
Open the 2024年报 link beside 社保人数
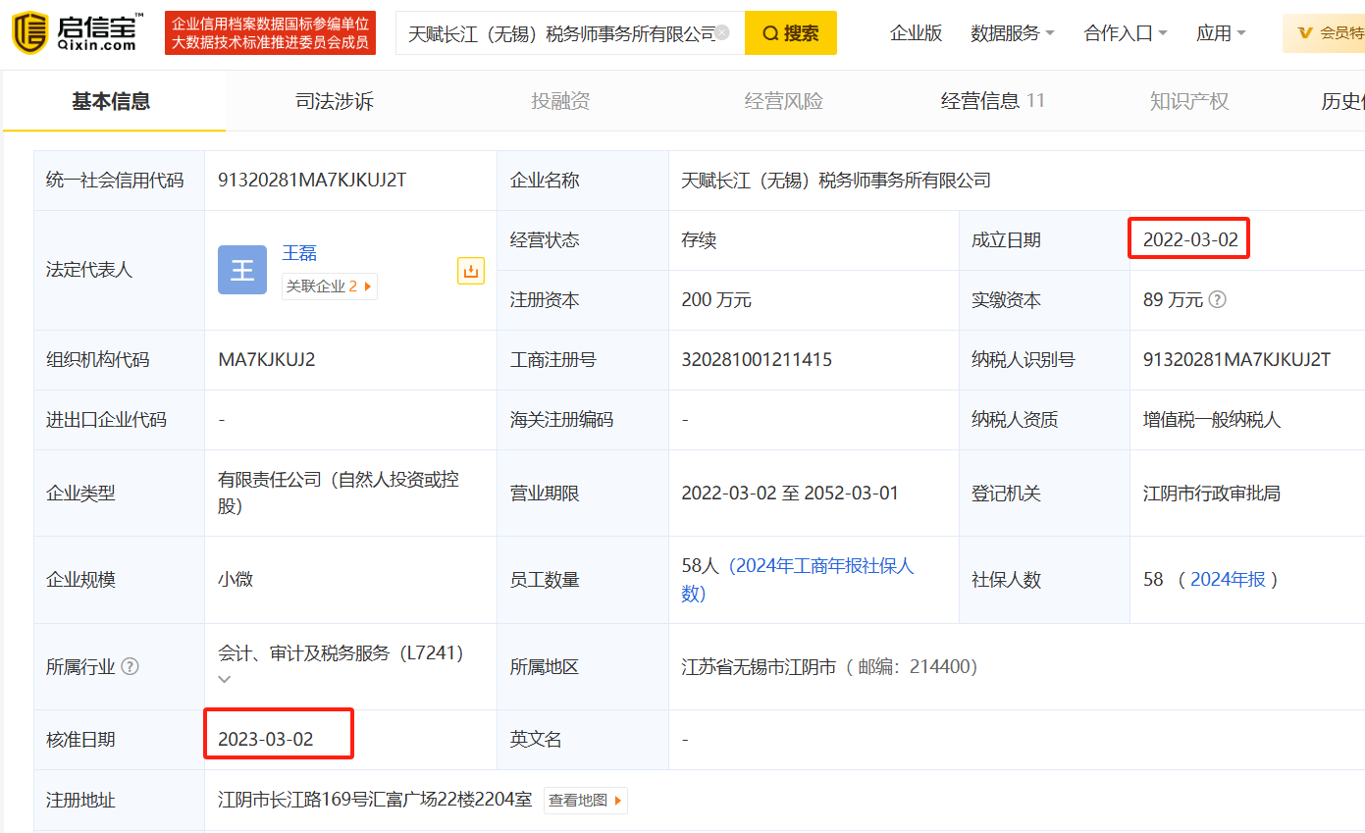coord(1228,580)
